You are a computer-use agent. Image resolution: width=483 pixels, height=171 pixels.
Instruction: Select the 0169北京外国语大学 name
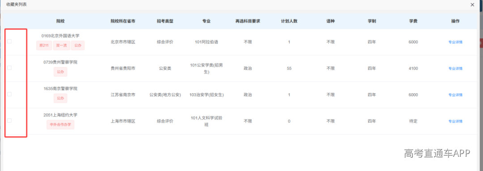tap(60, 36)
